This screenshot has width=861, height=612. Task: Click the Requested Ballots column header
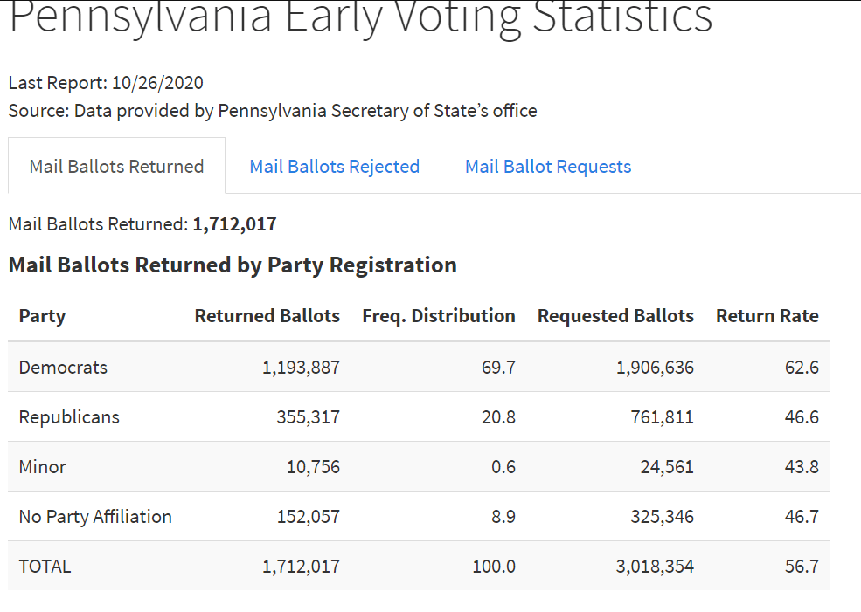pos(615,316)
